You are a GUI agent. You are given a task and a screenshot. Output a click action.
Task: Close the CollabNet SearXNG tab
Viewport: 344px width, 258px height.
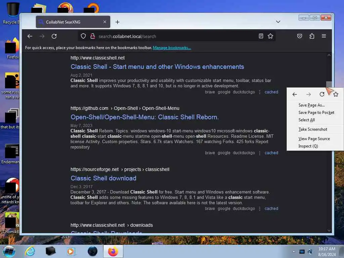[105, 22]
